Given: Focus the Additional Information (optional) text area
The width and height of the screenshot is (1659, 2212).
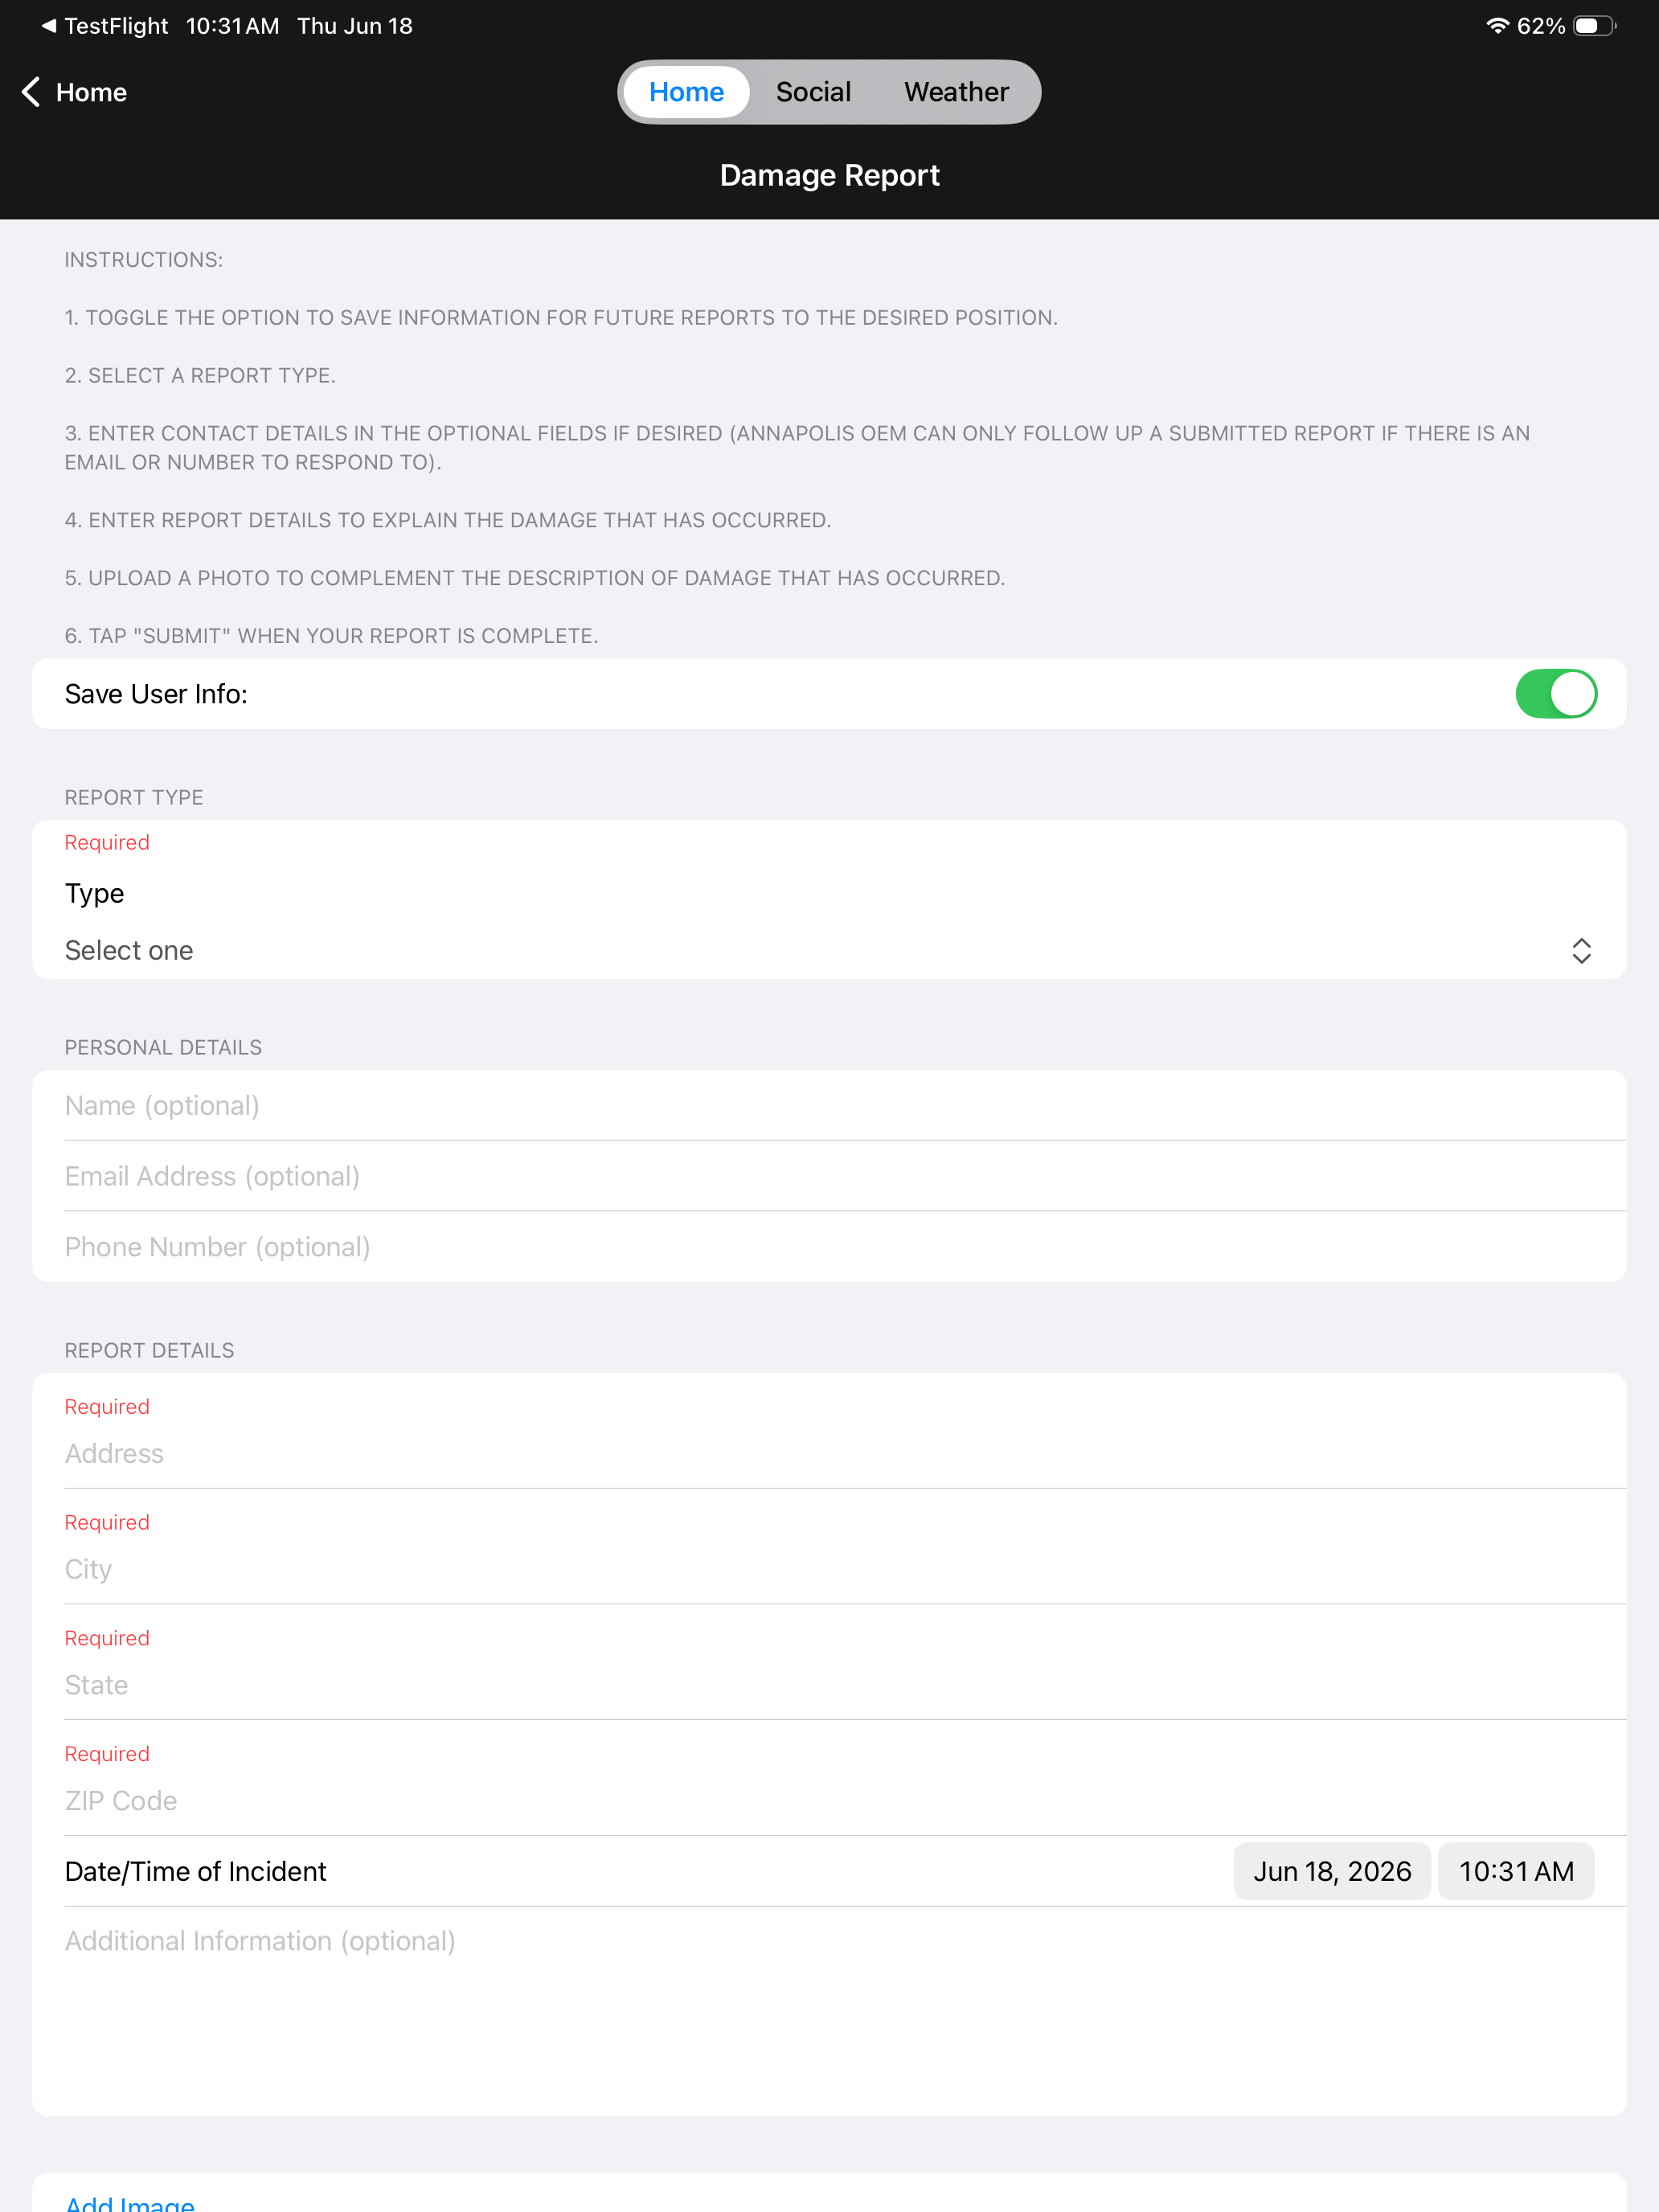Looking at the screenshot, I should (x=829, y=2010).
